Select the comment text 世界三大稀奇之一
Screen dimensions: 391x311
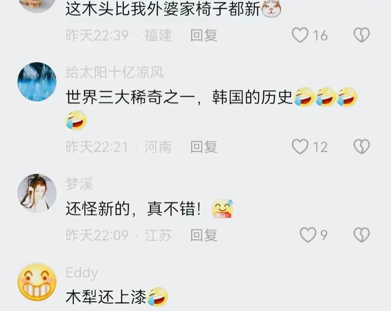(130, 97)
